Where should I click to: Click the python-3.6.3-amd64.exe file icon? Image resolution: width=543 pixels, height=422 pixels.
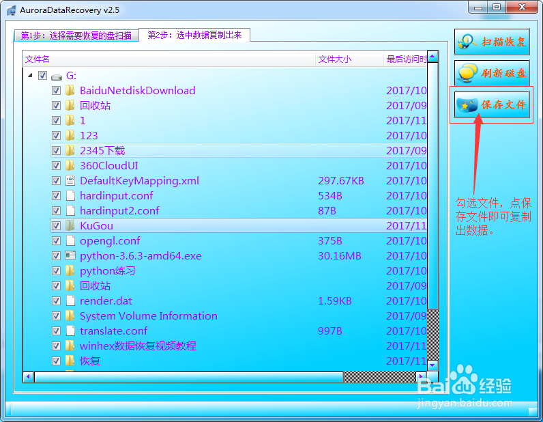click(x=70, y=255)
